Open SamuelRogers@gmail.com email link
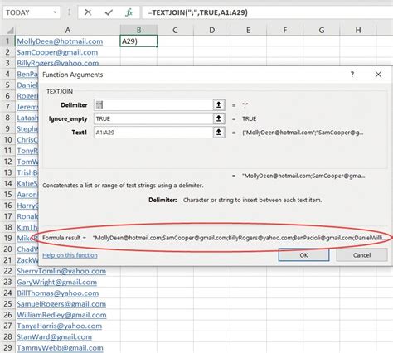 61,304
